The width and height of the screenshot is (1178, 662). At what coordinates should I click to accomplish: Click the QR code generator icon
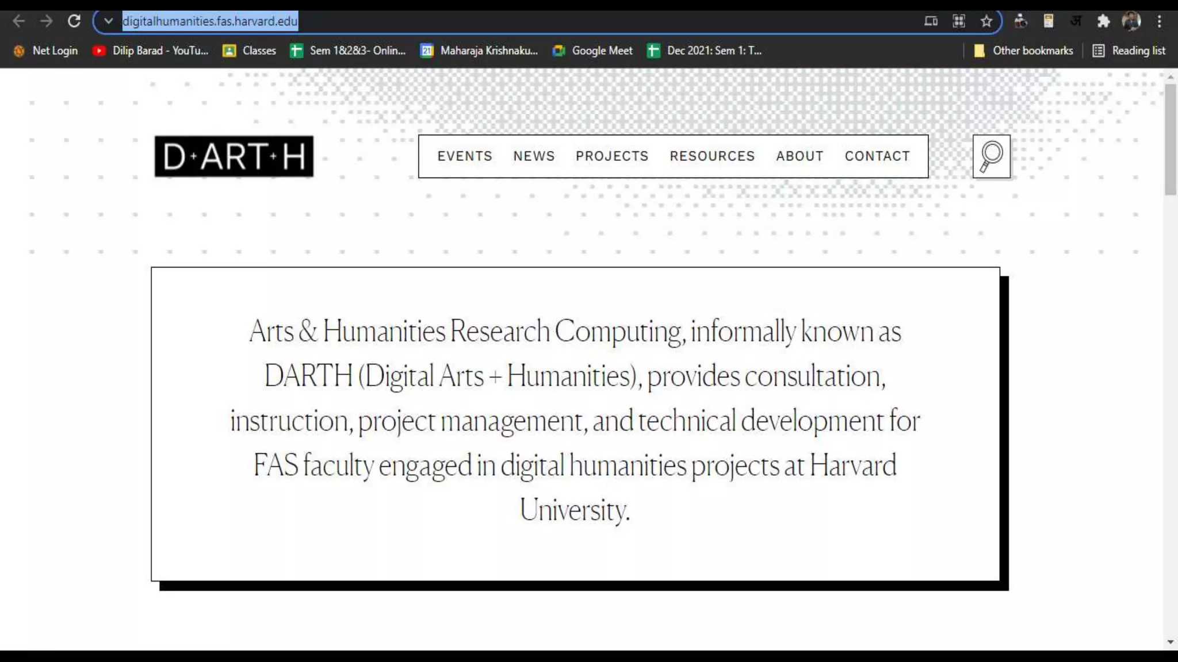tap(959, 21)
